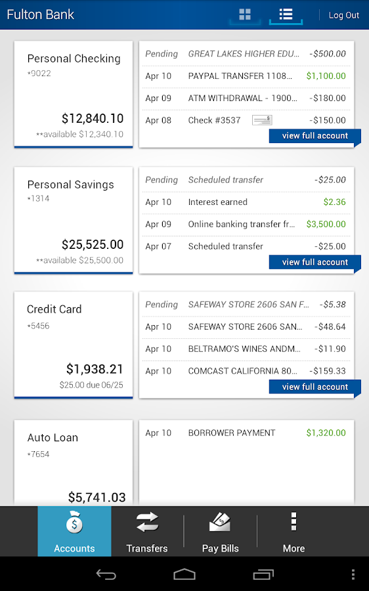Tap the Android back button

point(106,575)
